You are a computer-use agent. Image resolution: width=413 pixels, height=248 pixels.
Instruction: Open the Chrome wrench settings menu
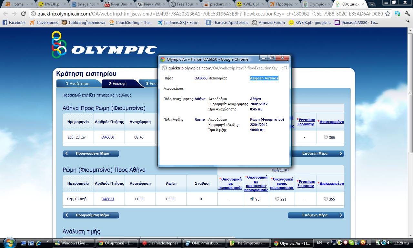[407, 14]
